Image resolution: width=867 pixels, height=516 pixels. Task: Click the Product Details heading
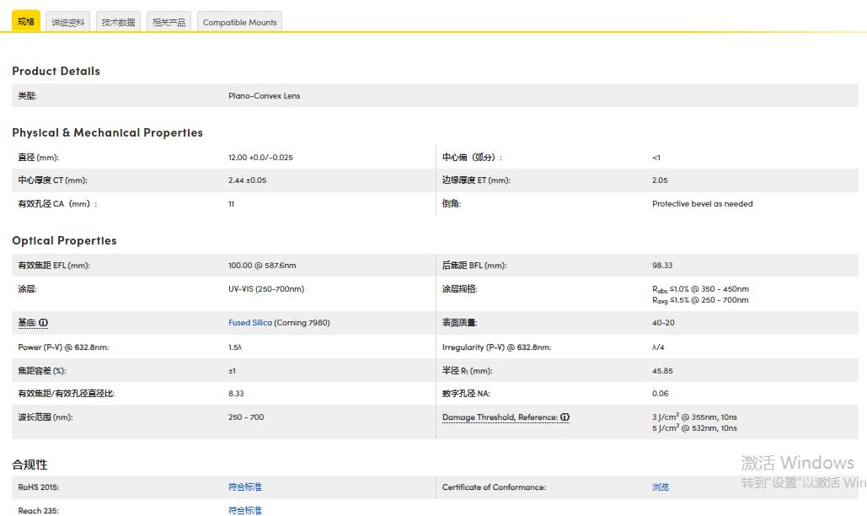pyautogui.click(x=56, y=72)
